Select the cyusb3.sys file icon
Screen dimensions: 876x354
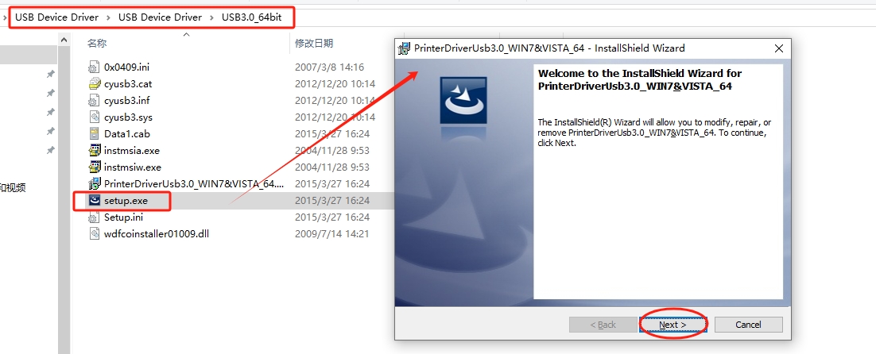(95, 117)
